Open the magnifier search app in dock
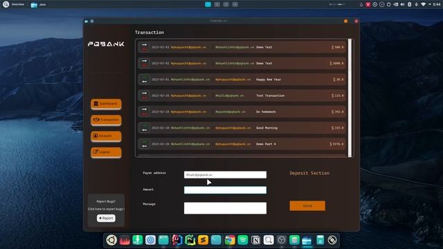Screen dimensions: 443x249 (x=269, y=240)
